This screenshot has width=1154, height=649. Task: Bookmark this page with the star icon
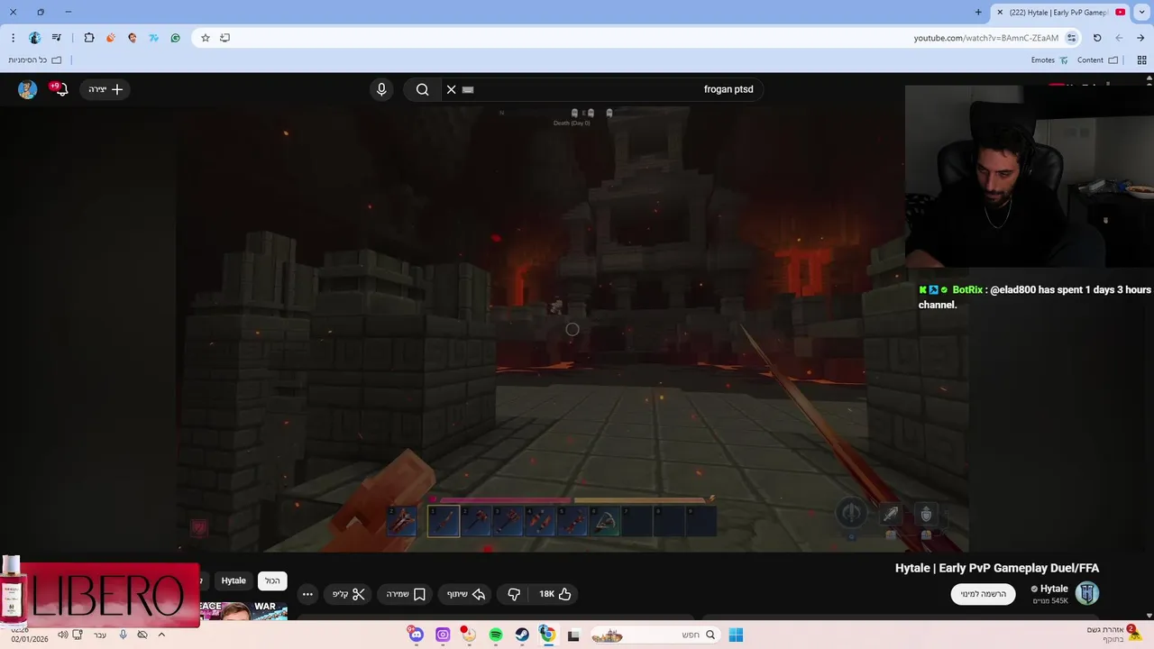pos(206,38)
